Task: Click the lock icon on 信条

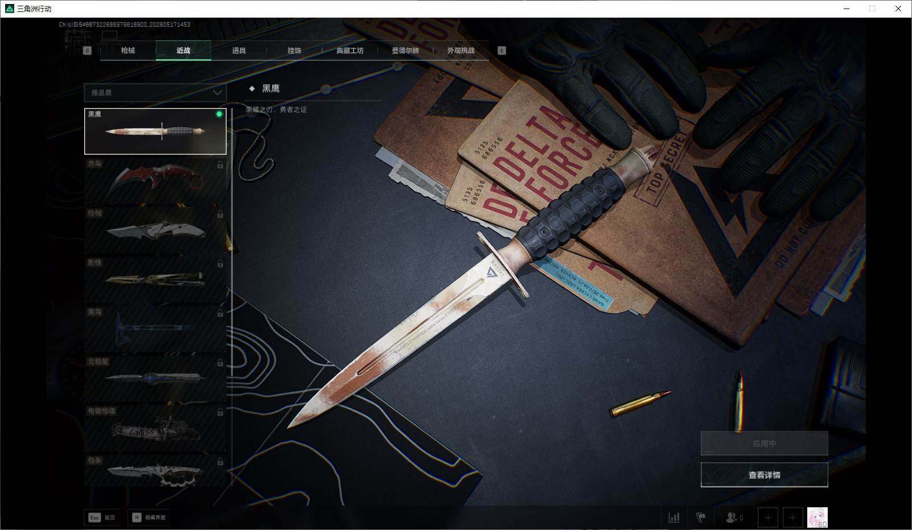Action: tap(220, 462)
